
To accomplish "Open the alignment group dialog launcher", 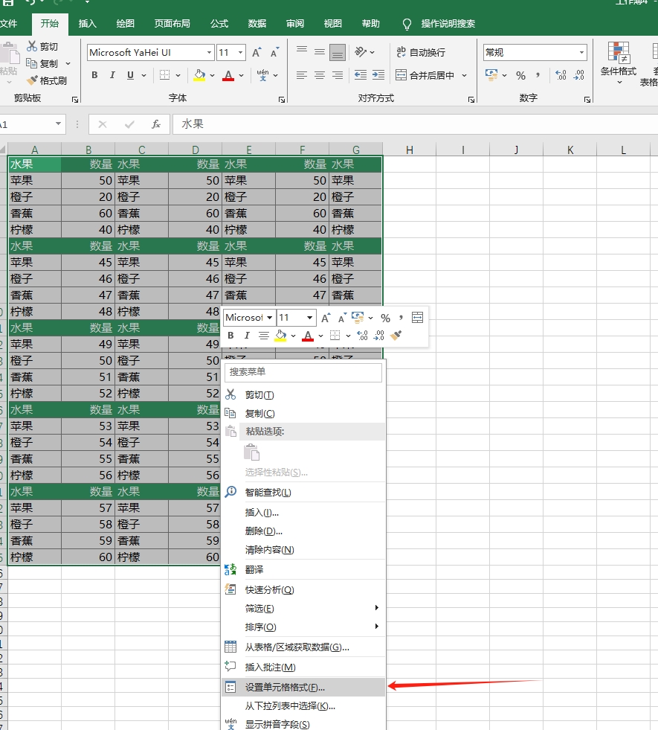I will point(471,99).
